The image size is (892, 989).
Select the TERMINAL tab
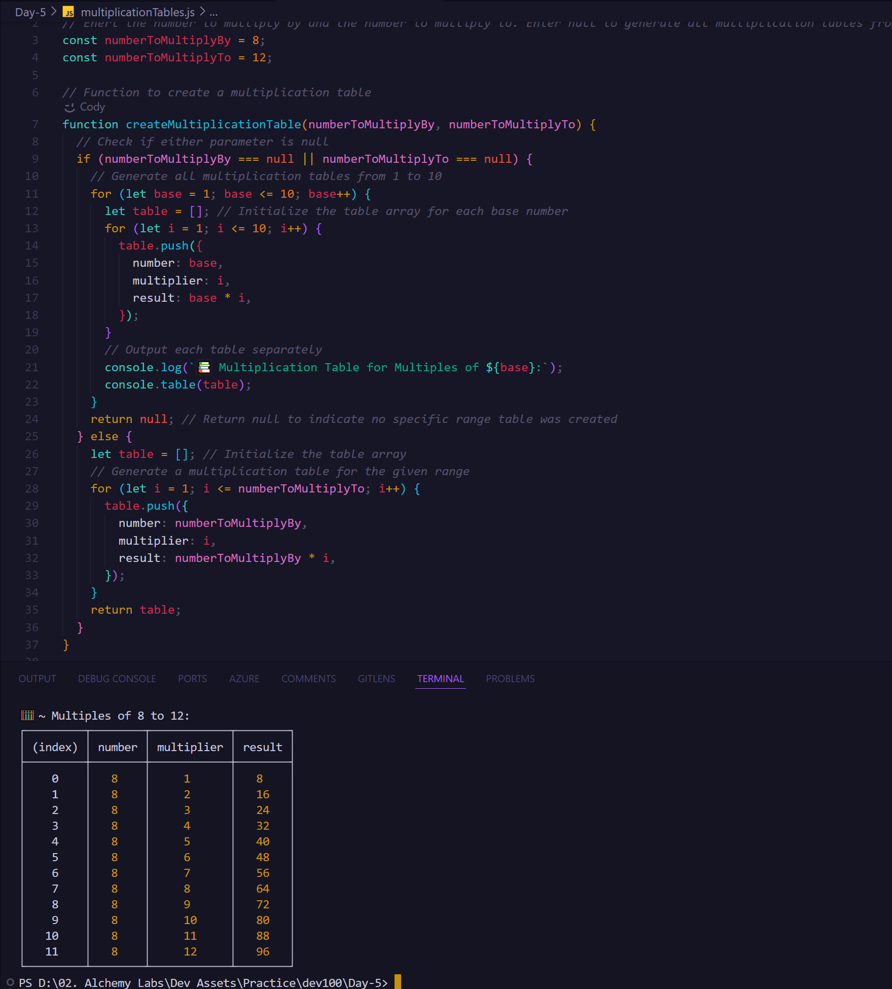[440, 678]
